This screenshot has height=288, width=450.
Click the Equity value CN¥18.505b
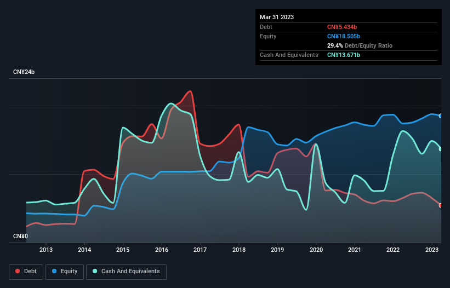[x=344, y=36]
